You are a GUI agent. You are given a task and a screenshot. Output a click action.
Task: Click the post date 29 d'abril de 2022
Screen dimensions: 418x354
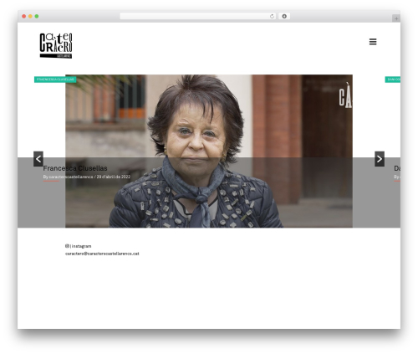tap(114, 177)
